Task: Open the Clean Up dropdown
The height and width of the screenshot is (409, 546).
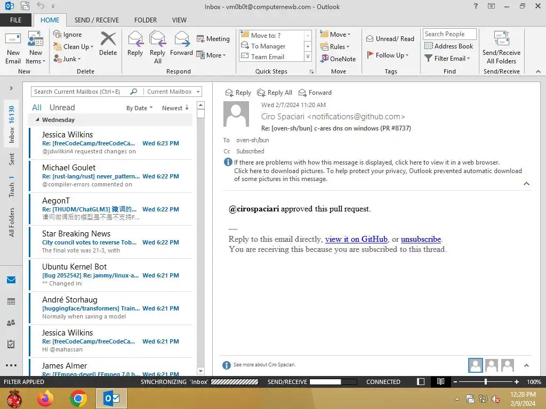Action: point(74,47)
